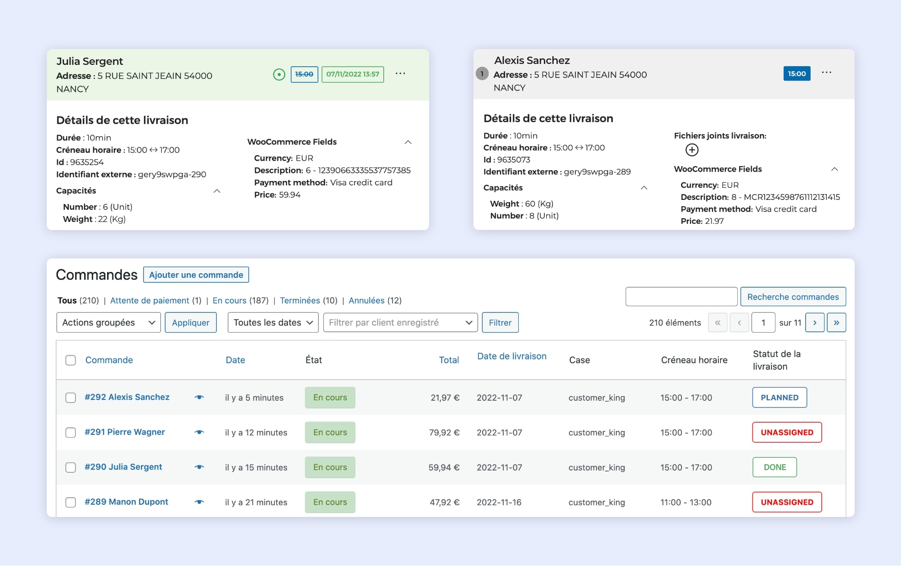Open Toutes les dates dropdown
Viewport: 901px width, 566px height.
[273, 322]
